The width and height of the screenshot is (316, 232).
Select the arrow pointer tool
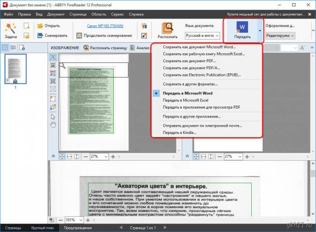click(x=53, y=117)
